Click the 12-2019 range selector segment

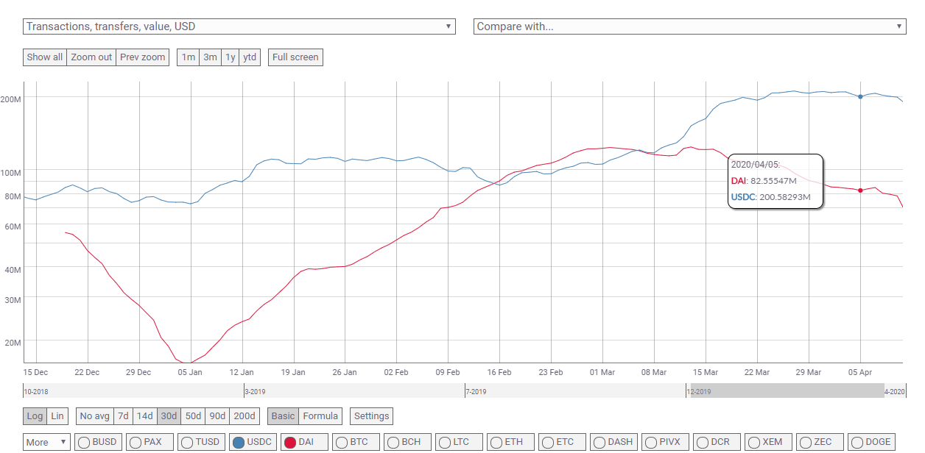click(784, 391)
